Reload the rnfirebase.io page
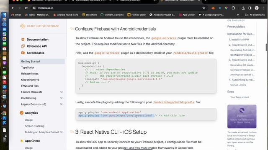Image resolution: width=268 pixels, height=150 pixels. coord(26,8)
